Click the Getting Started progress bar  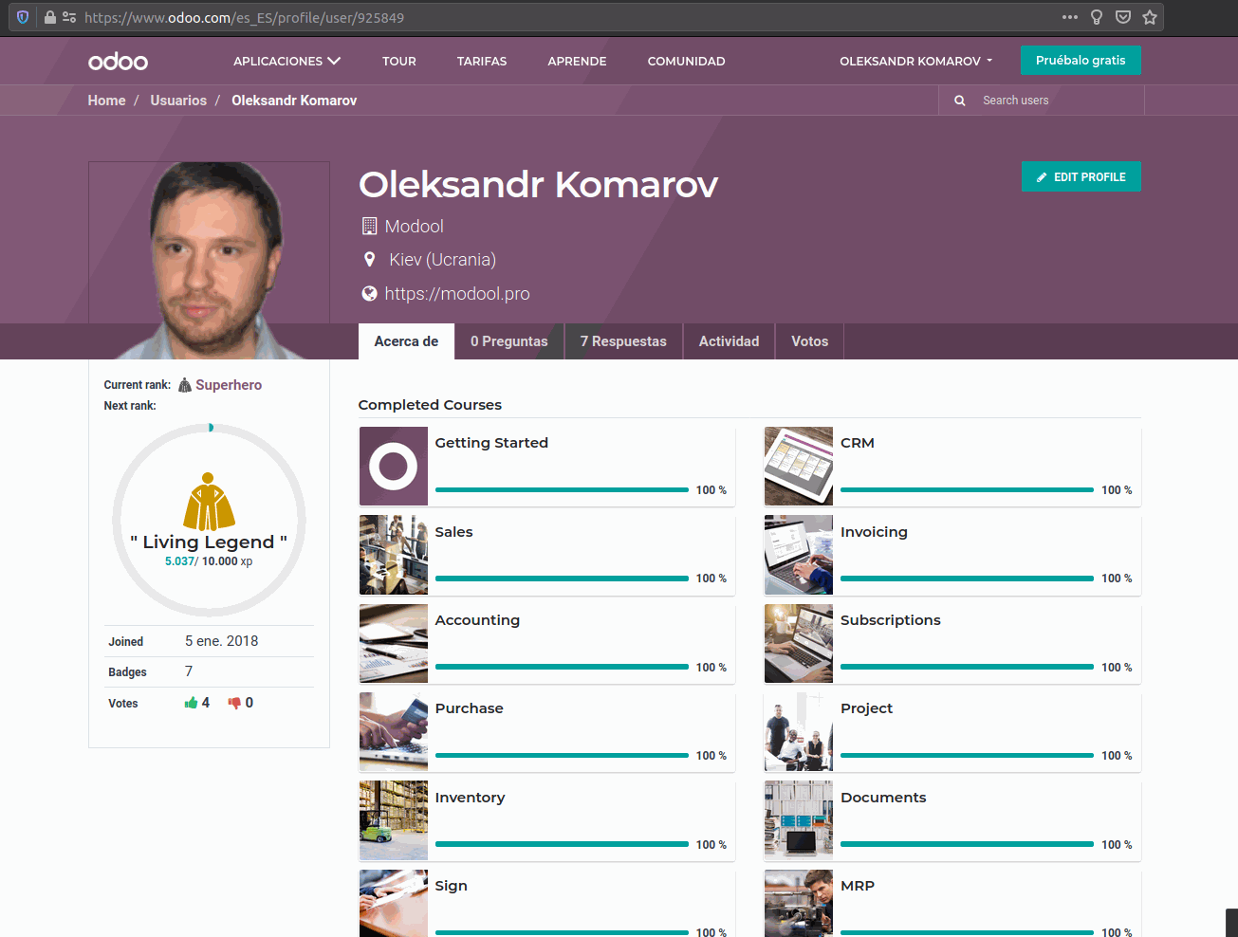point(562,490)
